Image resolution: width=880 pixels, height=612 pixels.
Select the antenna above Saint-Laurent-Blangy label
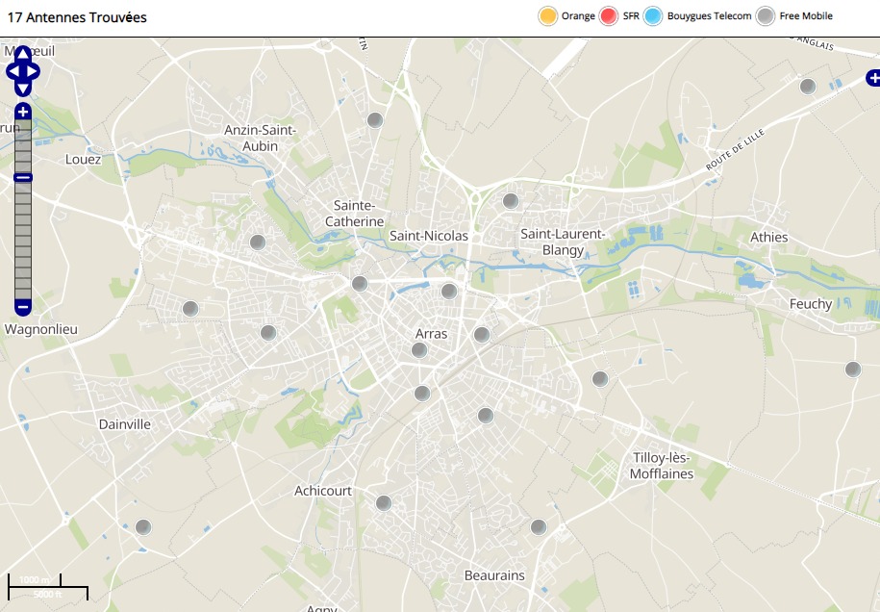click(511, 201)
